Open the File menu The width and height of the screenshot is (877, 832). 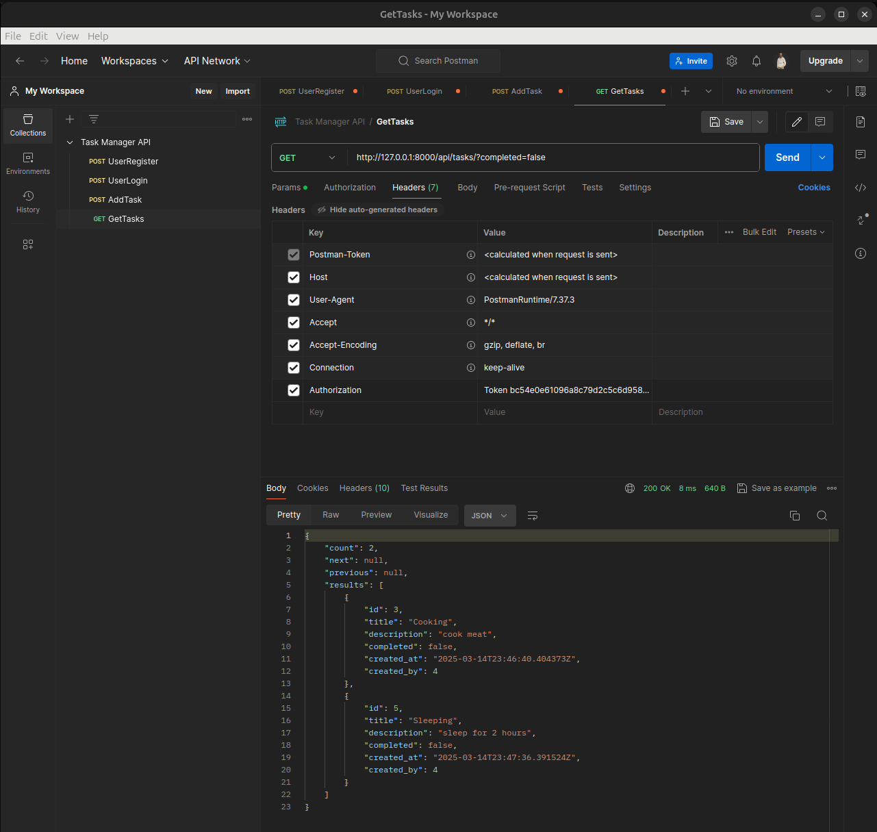pyautogui.click(x=13, y=36)
